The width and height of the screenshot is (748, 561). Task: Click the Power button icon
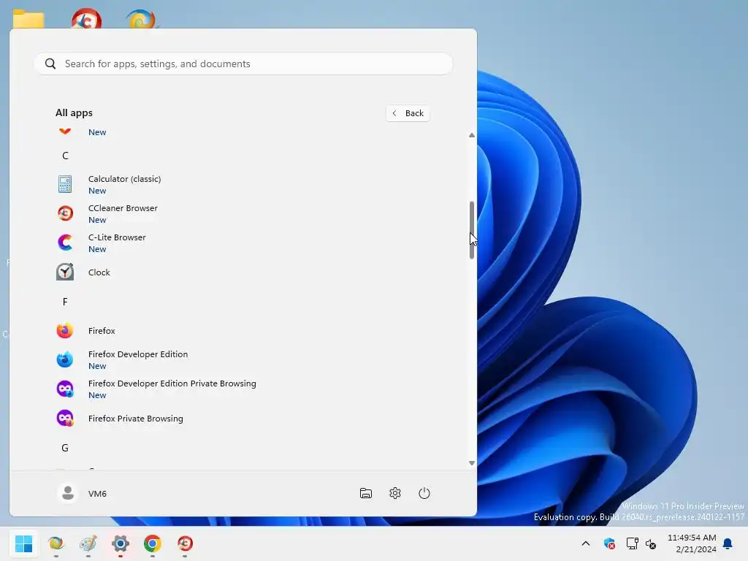point(424,493)
